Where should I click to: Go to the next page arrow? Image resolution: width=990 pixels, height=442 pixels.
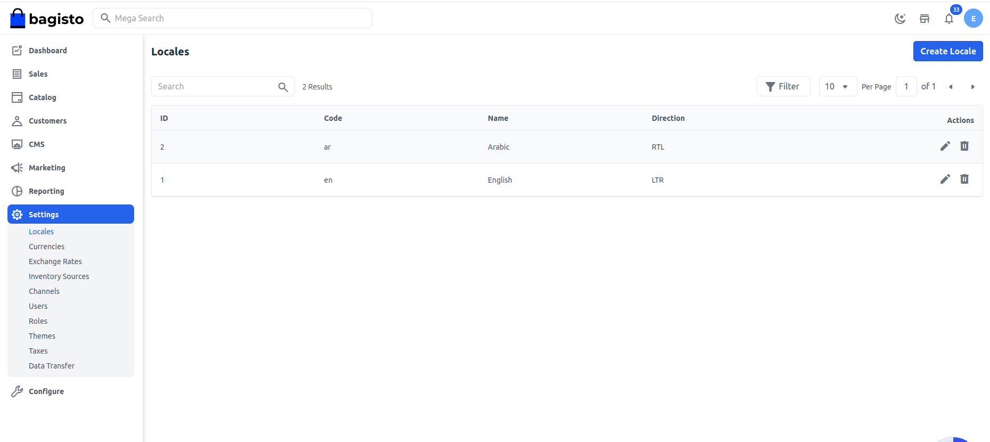coord(972,87)
